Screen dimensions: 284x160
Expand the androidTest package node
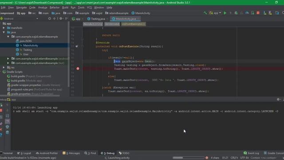click(x=8, y=59)
